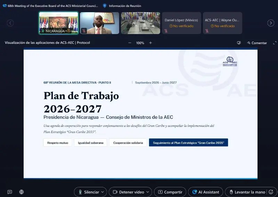
Task: Click Información de Reunión label
Action: (125, 6)
